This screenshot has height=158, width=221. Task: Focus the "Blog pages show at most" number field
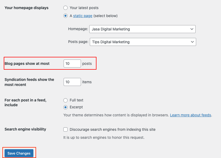tap(72, 64)
